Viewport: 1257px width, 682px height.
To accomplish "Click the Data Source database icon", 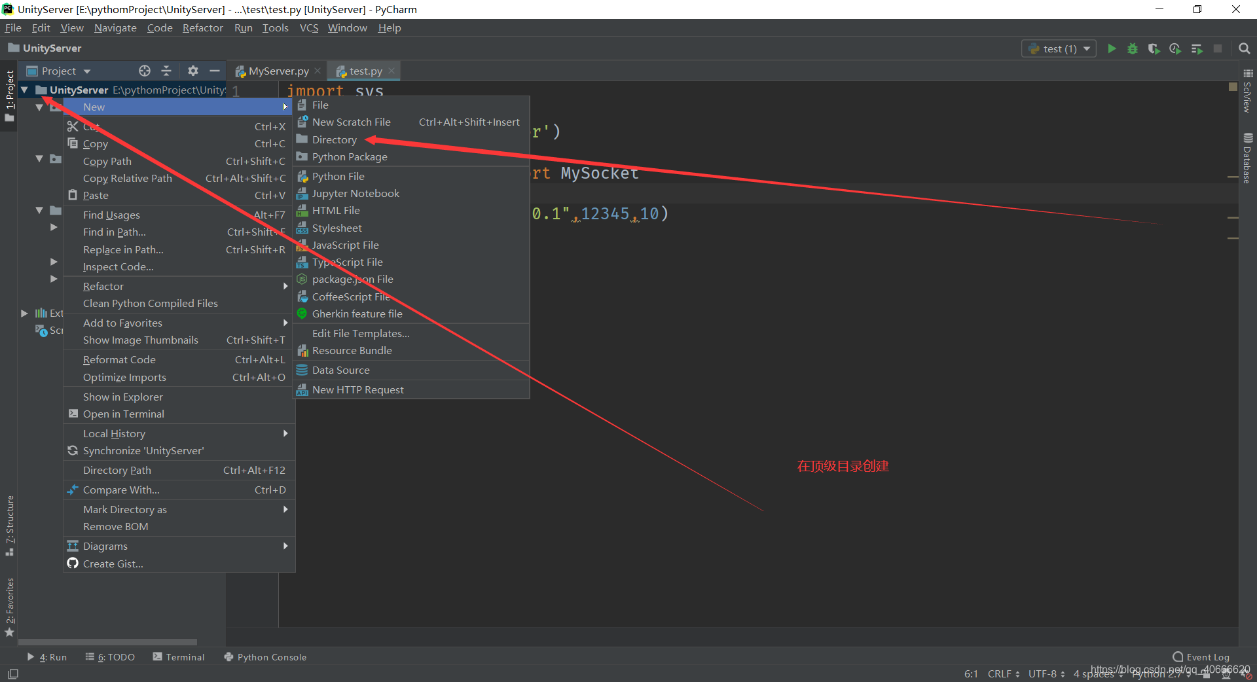I will tap(302, 370).
